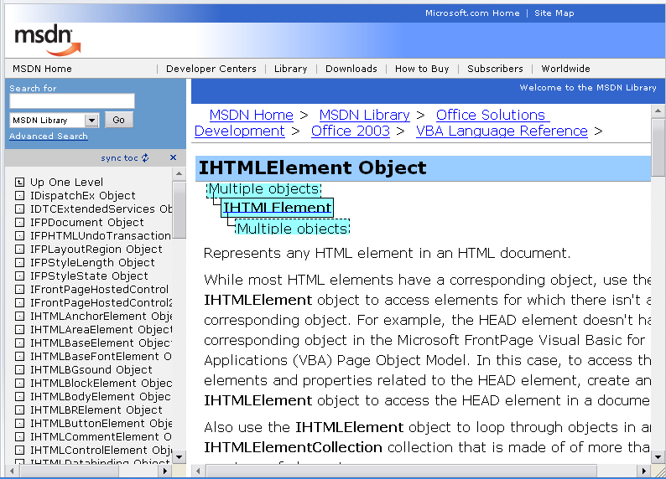
Task: Click the MSDN logo
Action: click(x=47, y=39)
